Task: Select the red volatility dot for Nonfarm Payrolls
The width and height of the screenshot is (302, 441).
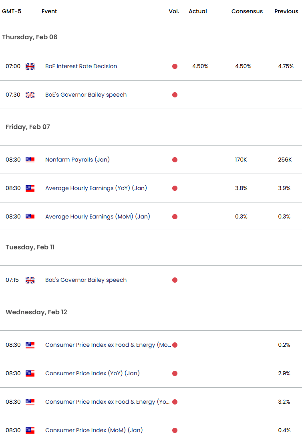Action: tap(175, 160)
